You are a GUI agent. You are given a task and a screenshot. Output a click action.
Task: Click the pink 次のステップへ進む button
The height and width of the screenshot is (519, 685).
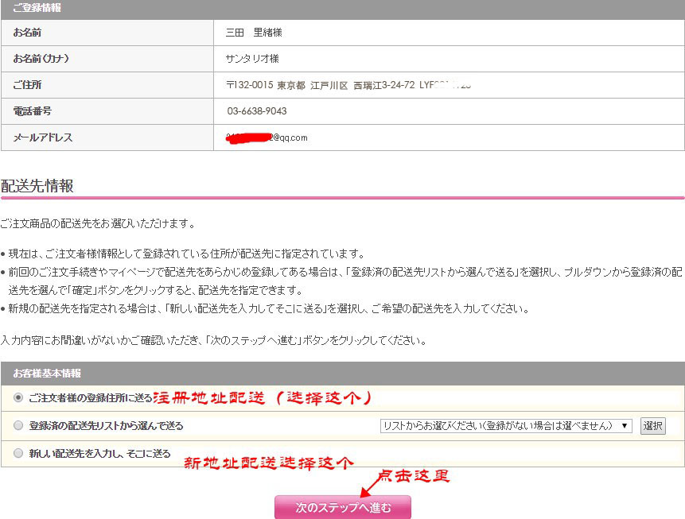(343, 507)
